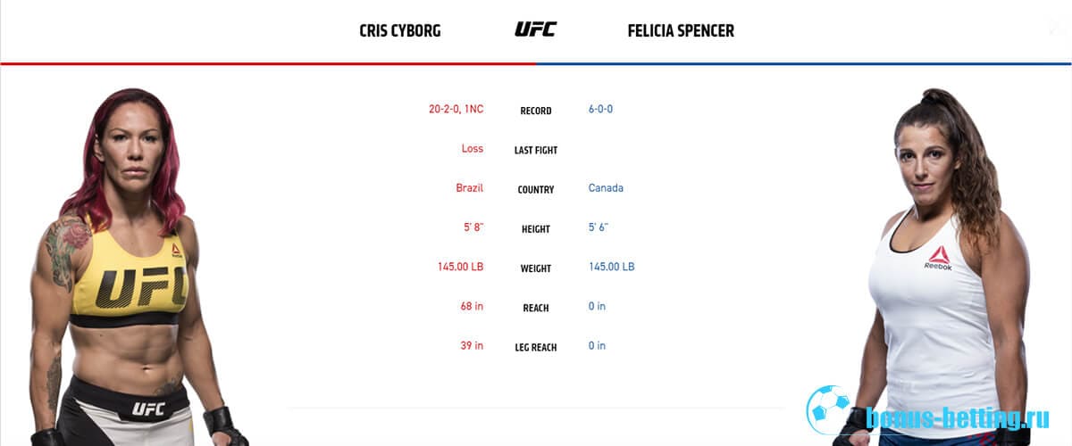Click the soccer ball watermark icon

tap(831, 409)
